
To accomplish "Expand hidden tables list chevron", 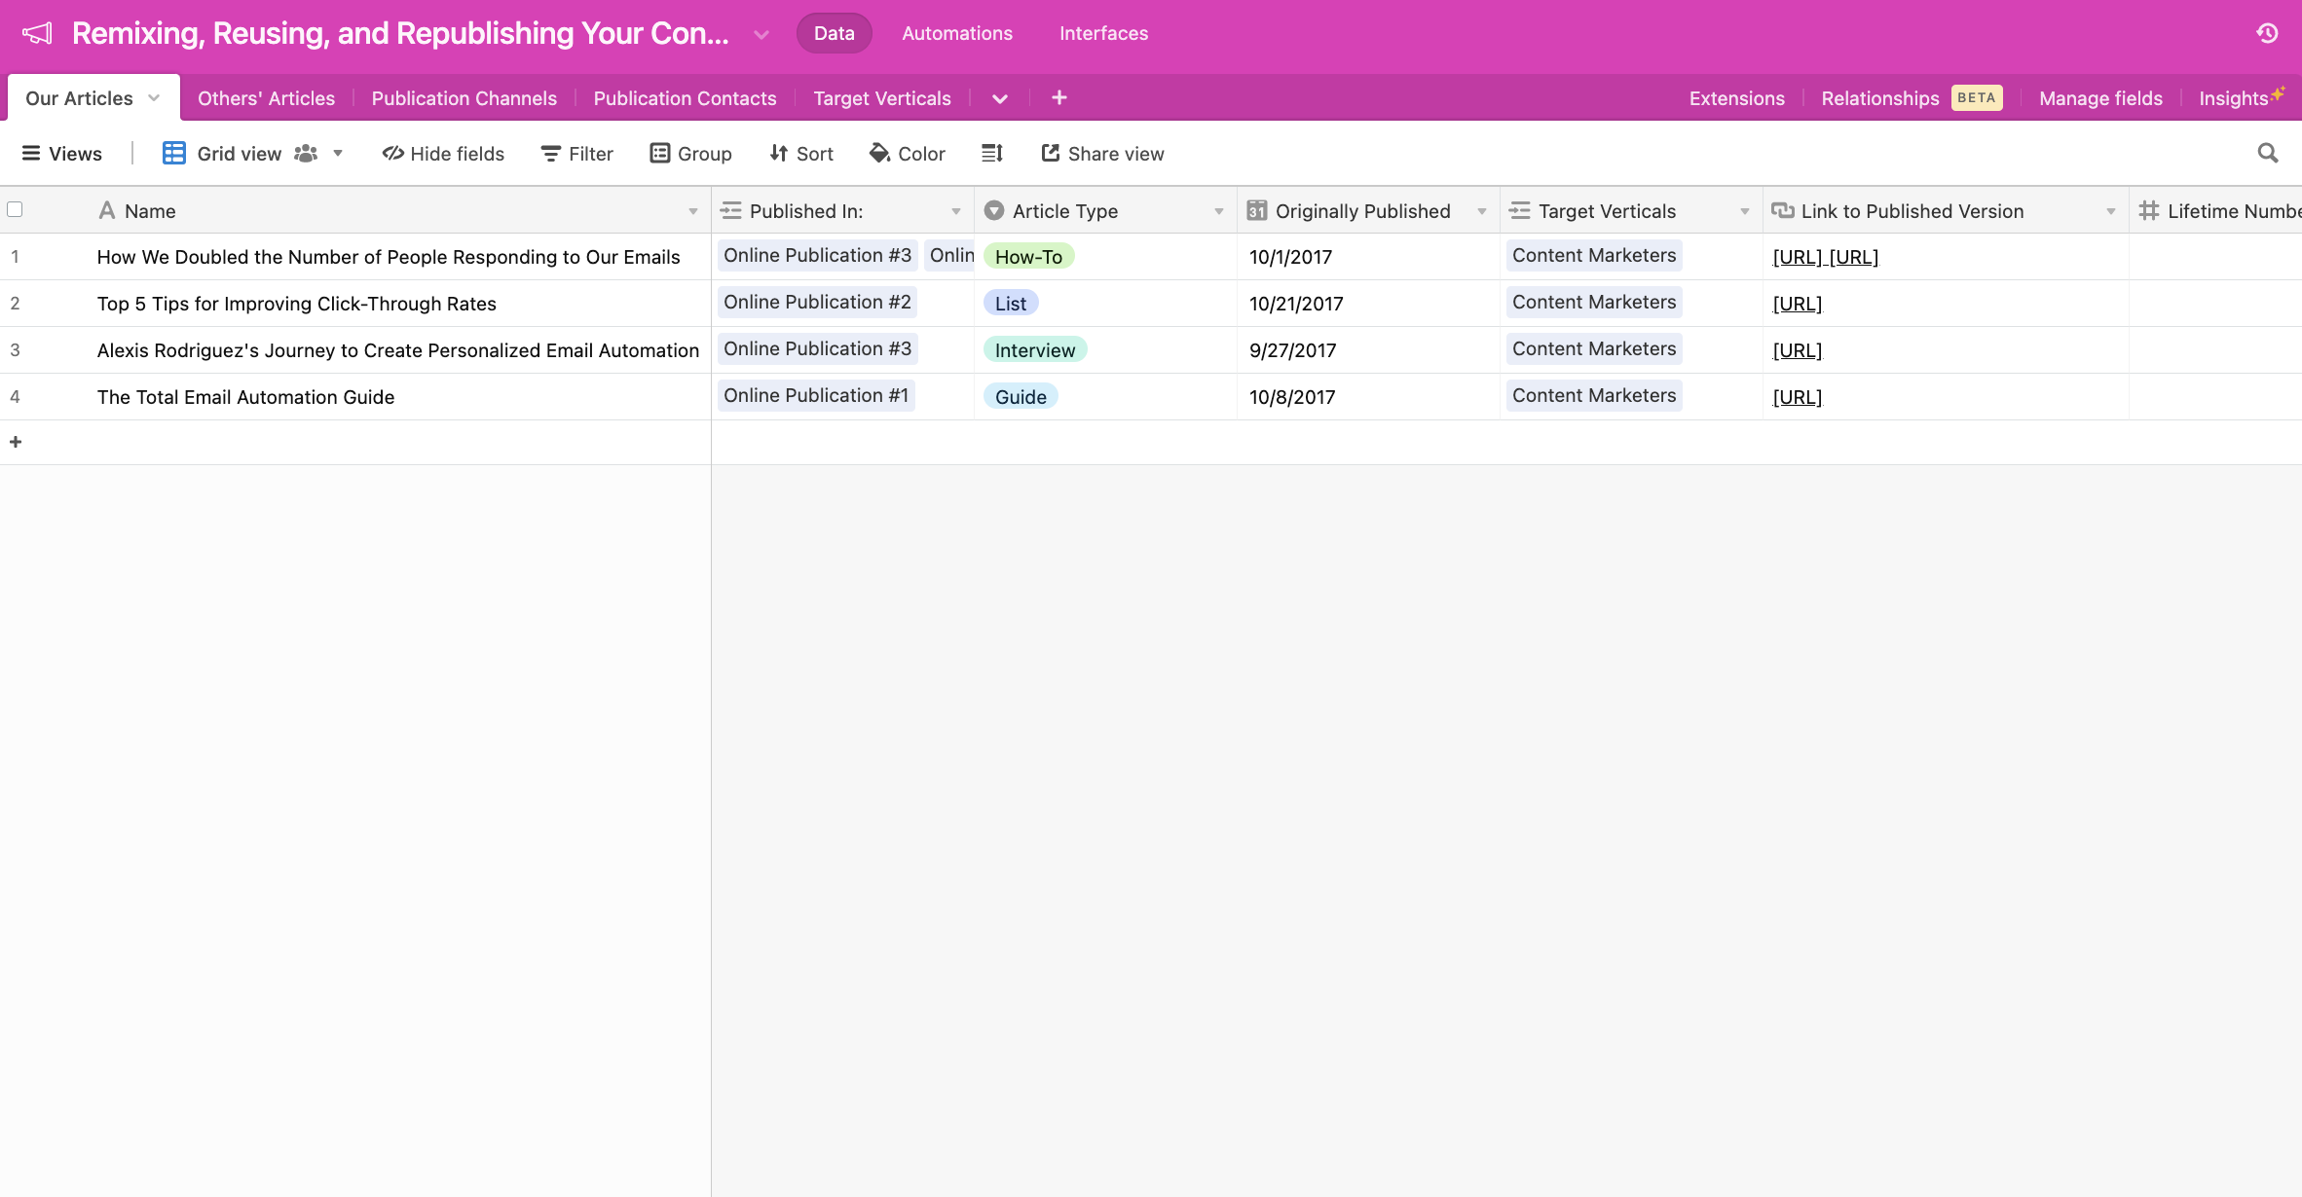I will (x=999, y=98).
